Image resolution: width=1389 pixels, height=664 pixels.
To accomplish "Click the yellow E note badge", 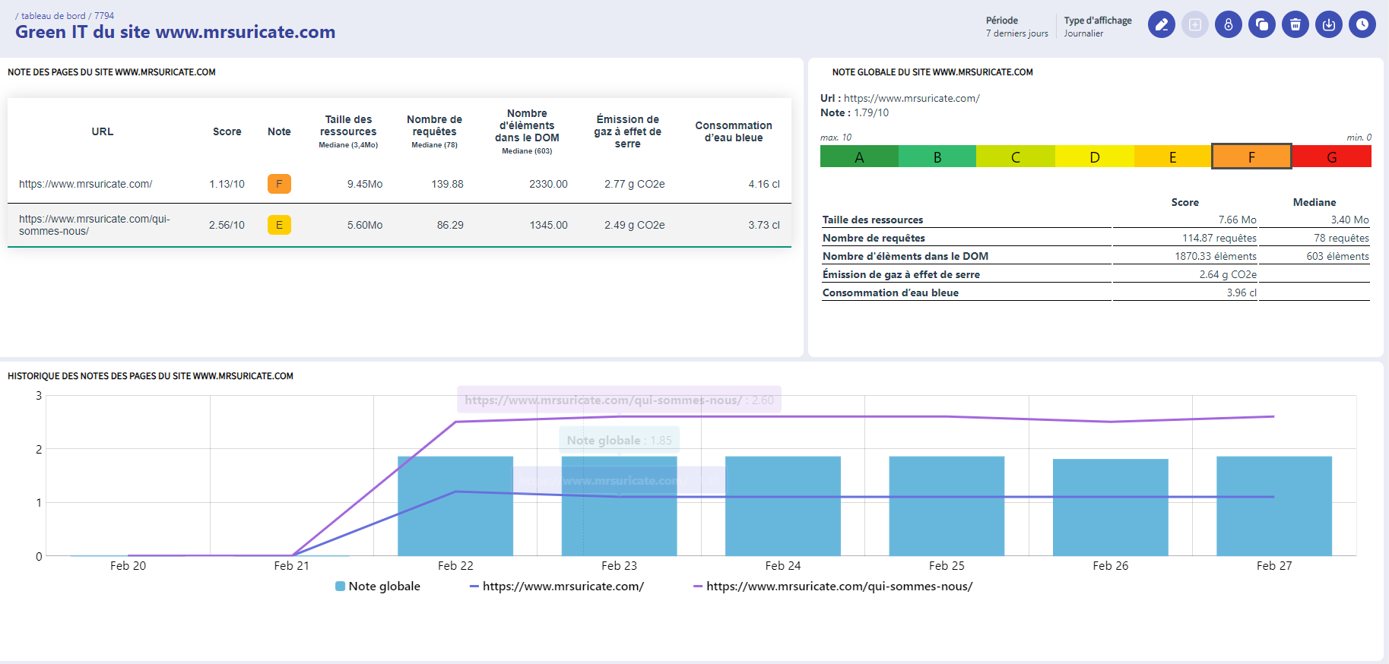I will click(x=279, y=225).
